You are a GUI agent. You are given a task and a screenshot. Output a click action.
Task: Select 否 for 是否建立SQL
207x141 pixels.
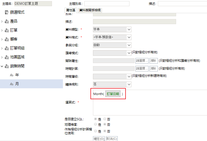tap(105, 119)
